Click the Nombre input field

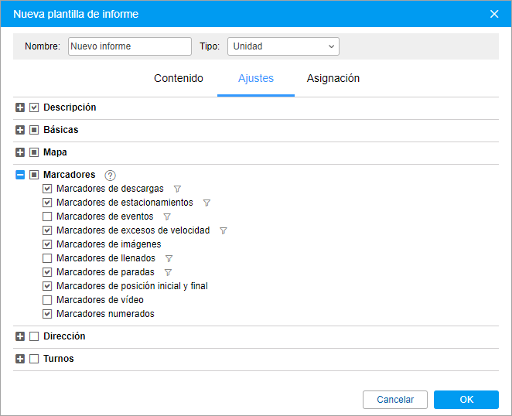[x=129, y=46]
